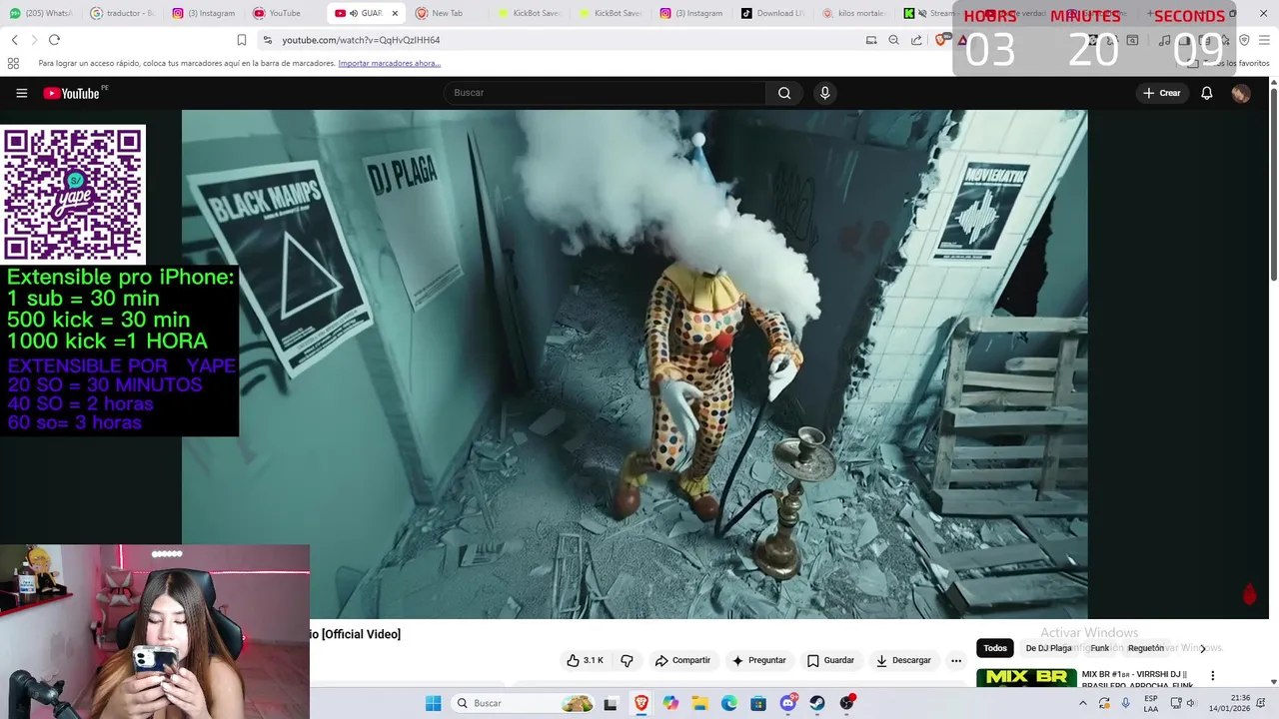Go to YouTube home via the logo
Screen dimensions: 1279x719
[x=72, y=93]
